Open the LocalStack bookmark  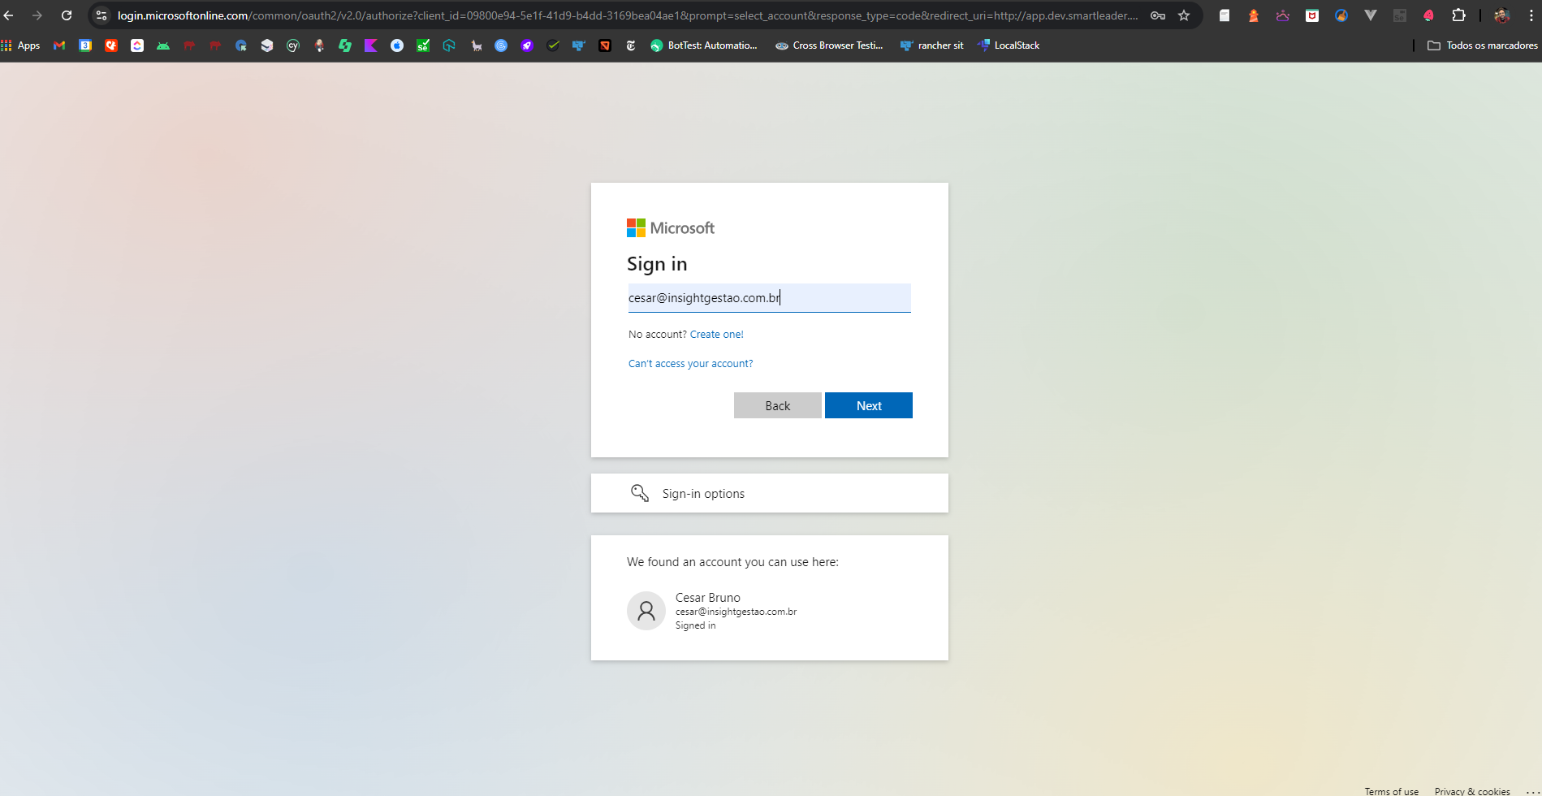pos(1009,45)
